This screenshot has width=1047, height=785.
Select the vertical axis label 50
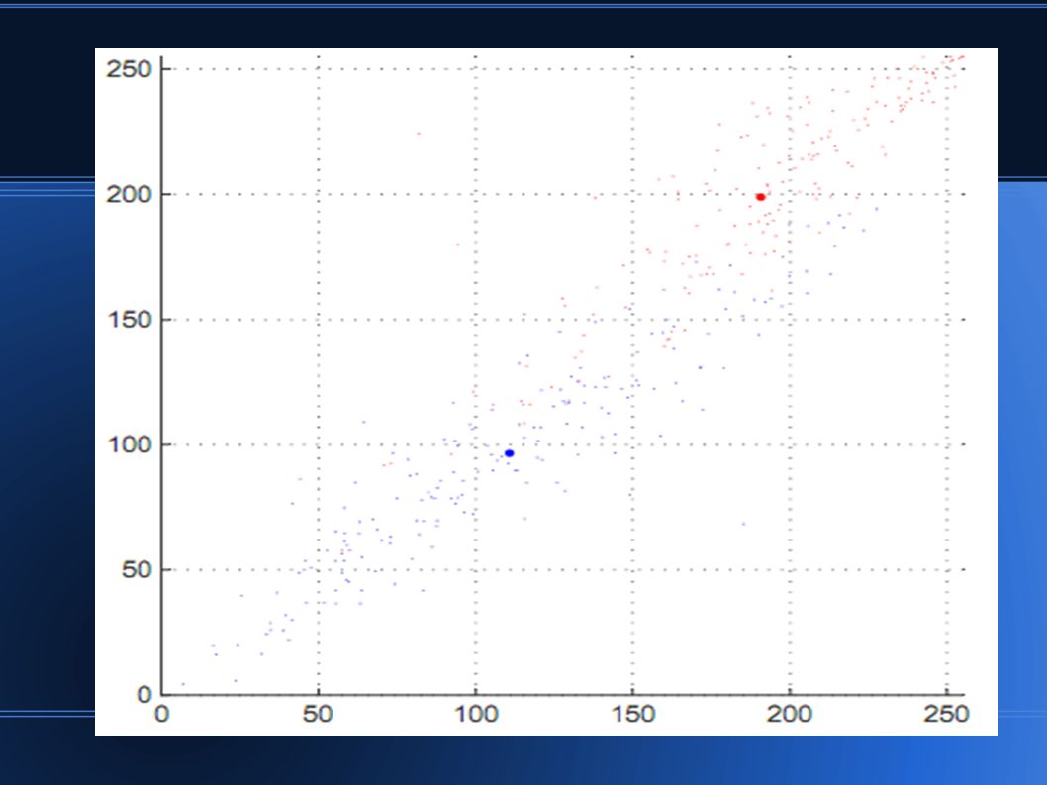(137, 570)
